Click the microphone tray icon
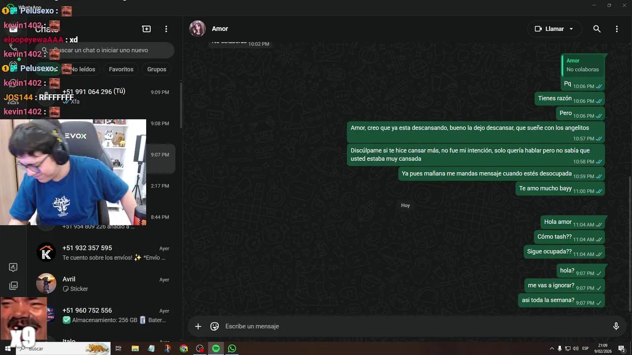Viewport: 632px width, 355px height. point(559,349)
